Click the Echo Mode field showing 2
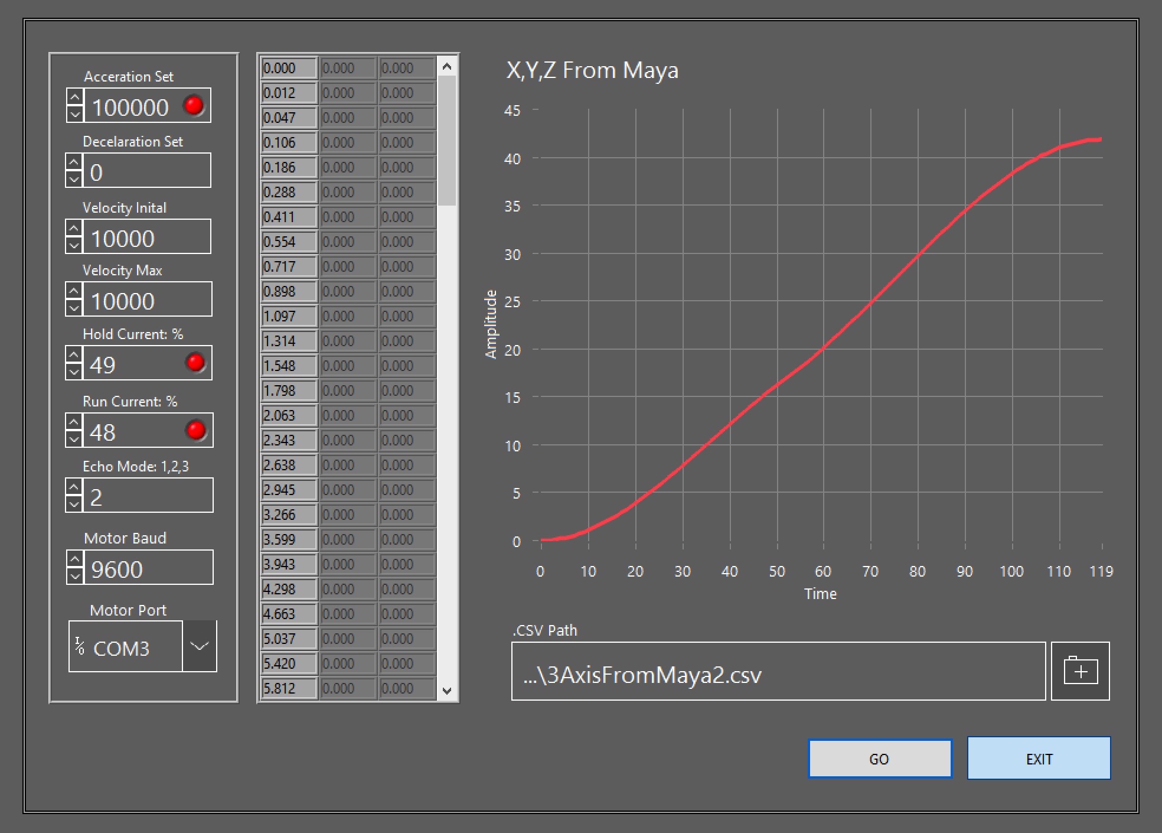The image size is (1162, 833). tap(148, 495)
